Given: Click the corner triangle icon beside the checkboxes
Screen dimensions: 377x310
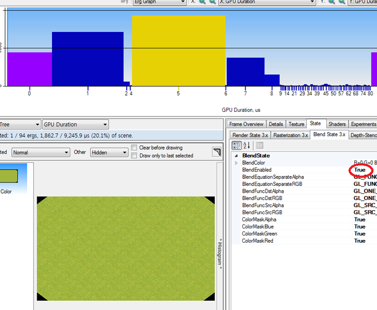Looking at the screenshot, I should coord(217,152).
